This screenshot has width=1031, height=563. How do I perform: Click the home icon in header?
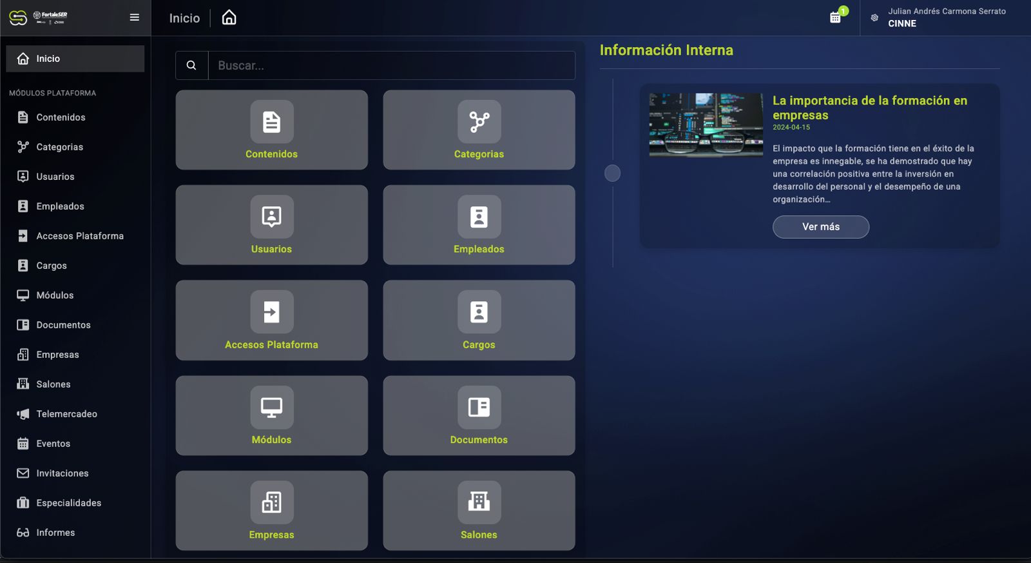[x=229, y=17]
